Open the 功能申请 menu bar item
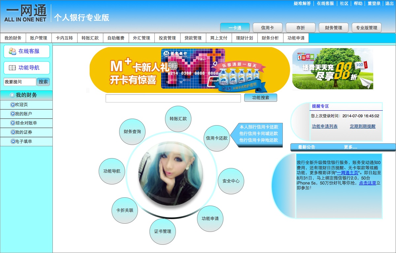The image size is (396, 253). [296, 38]
